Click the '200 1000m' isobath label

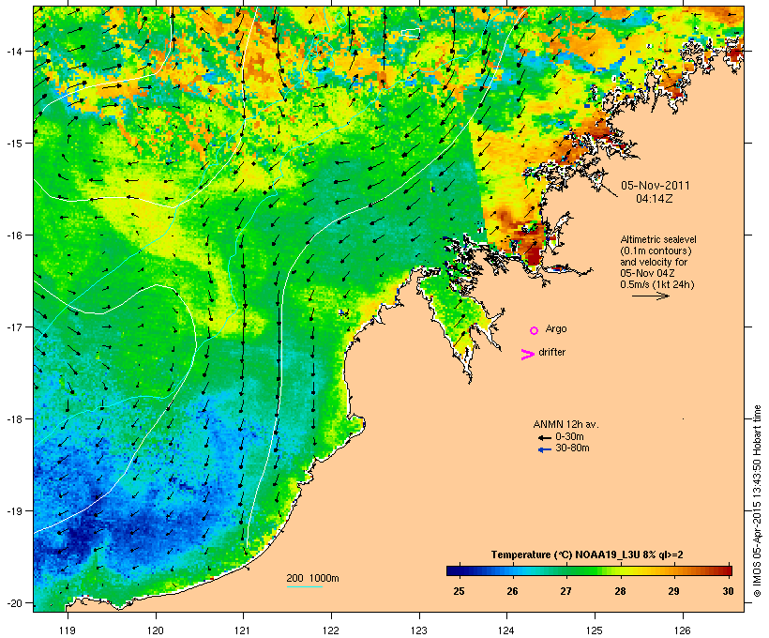312,578
